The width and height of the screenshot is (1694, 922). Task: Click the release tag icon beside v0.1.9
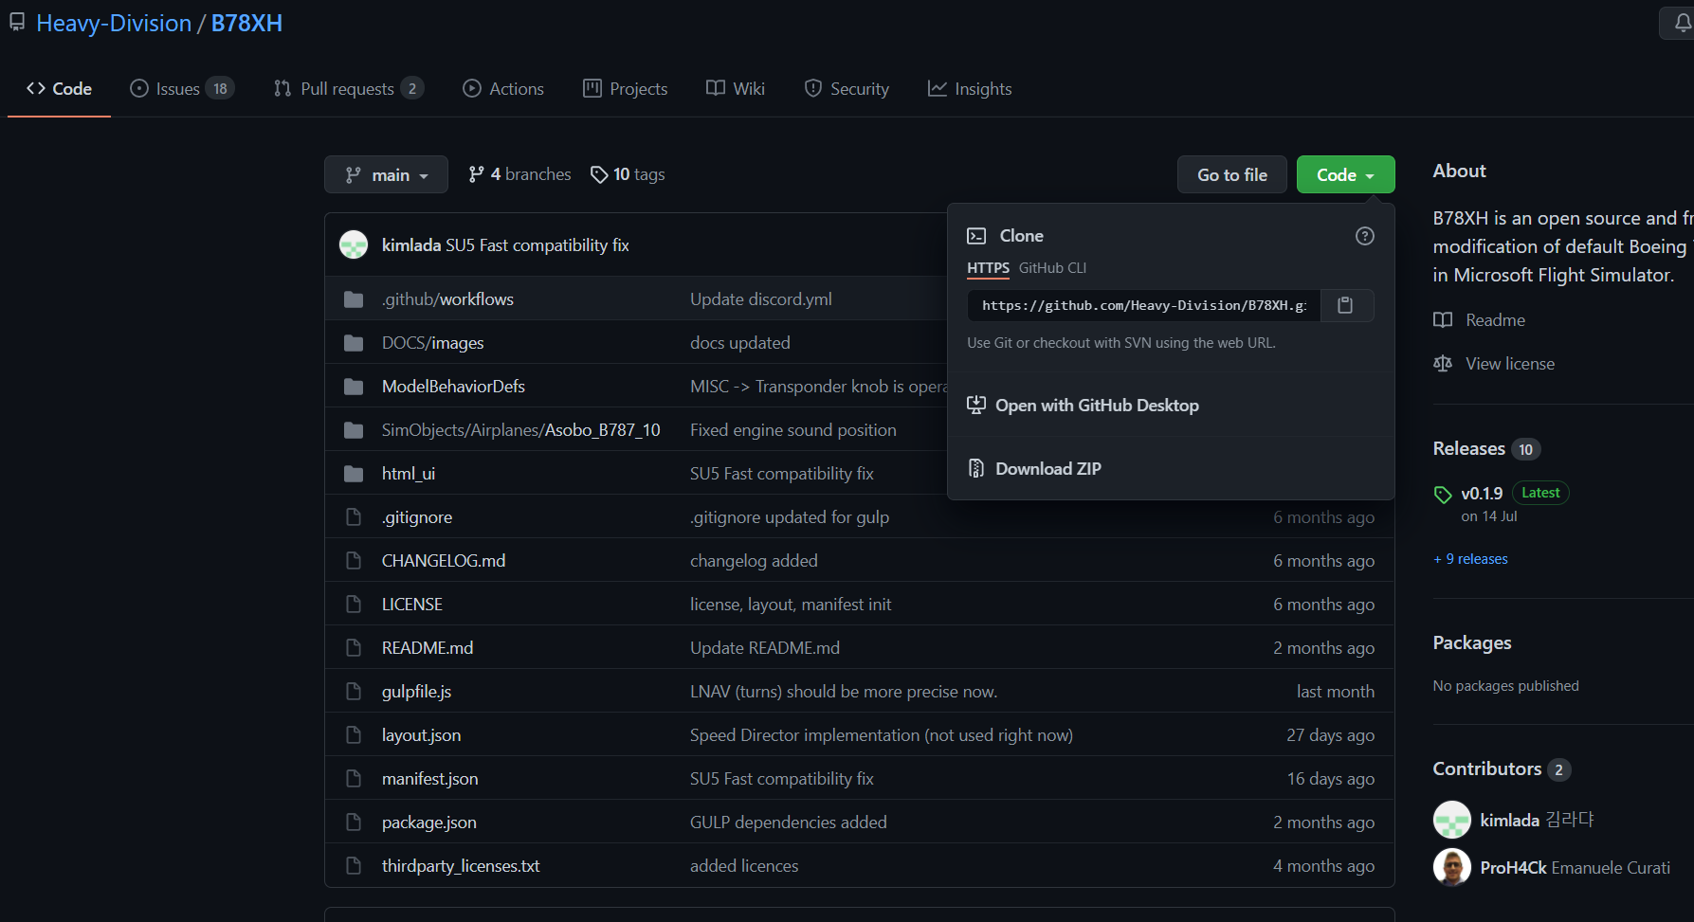coord(1443,494)
